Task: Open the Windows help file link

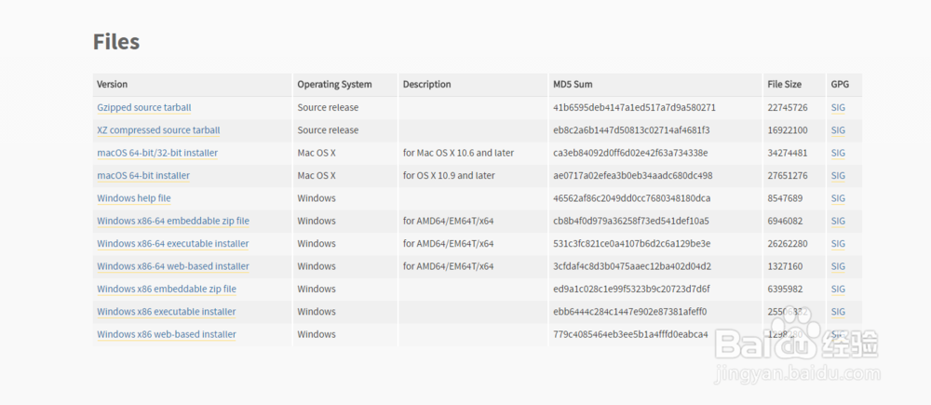Action: tap(134, 198)
